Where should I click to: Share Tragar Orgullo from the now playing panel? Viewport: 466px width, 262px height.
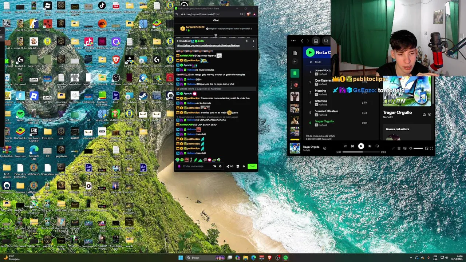[424, 114]
